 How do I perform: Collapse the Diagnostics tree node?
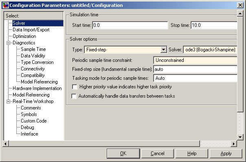point(8,43)
